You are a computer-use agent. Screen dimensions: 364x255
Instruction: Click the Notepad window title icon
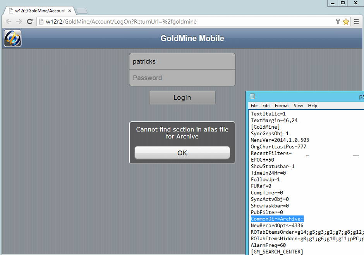click(252, 96)
